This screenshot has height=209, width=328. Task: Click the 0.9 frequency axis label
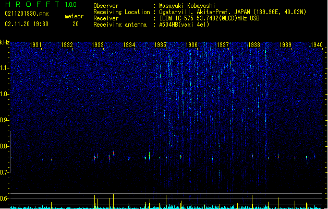tap(5, 120)
